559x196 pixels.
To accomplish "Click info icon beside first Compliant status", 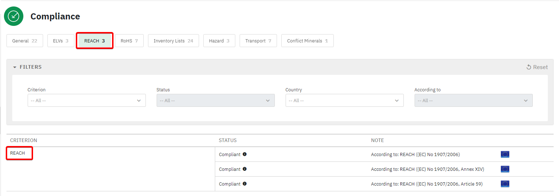I will click(245, 154).
